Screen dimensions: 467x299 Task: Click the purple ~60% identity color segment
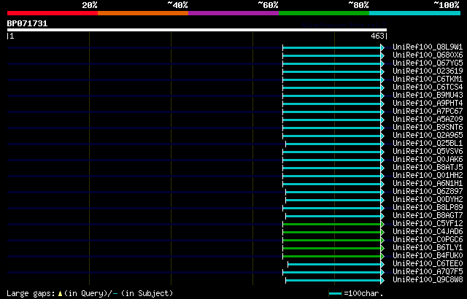tap(233, 13)
